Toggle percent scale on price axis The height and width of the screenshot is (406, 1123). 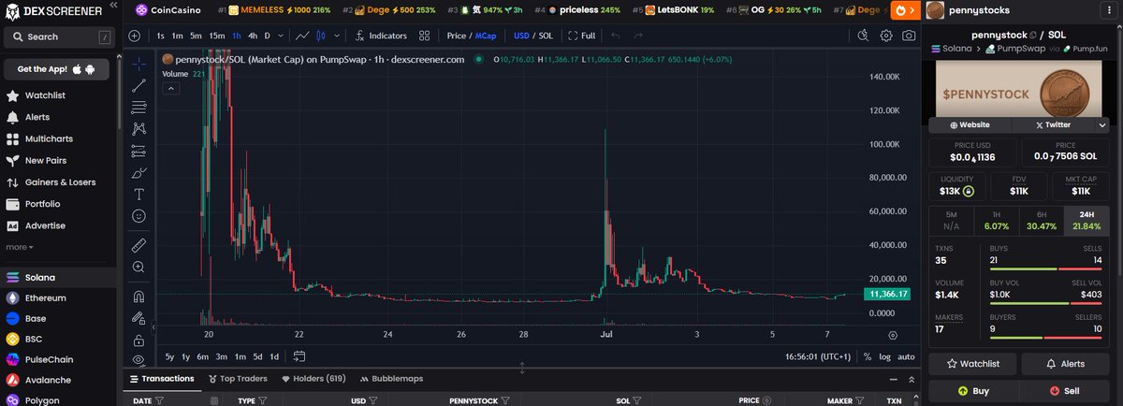(x=868, y=356)
